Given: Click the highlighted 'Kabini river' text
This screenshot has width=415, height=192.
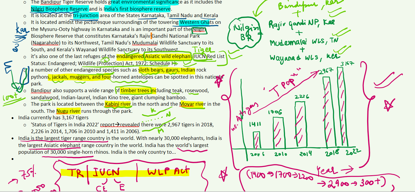Looking at the screenshot, I should pos(118,104).
